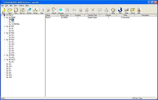
Task: Add a Tag using the toolbar icon
Action: [42, 11]
